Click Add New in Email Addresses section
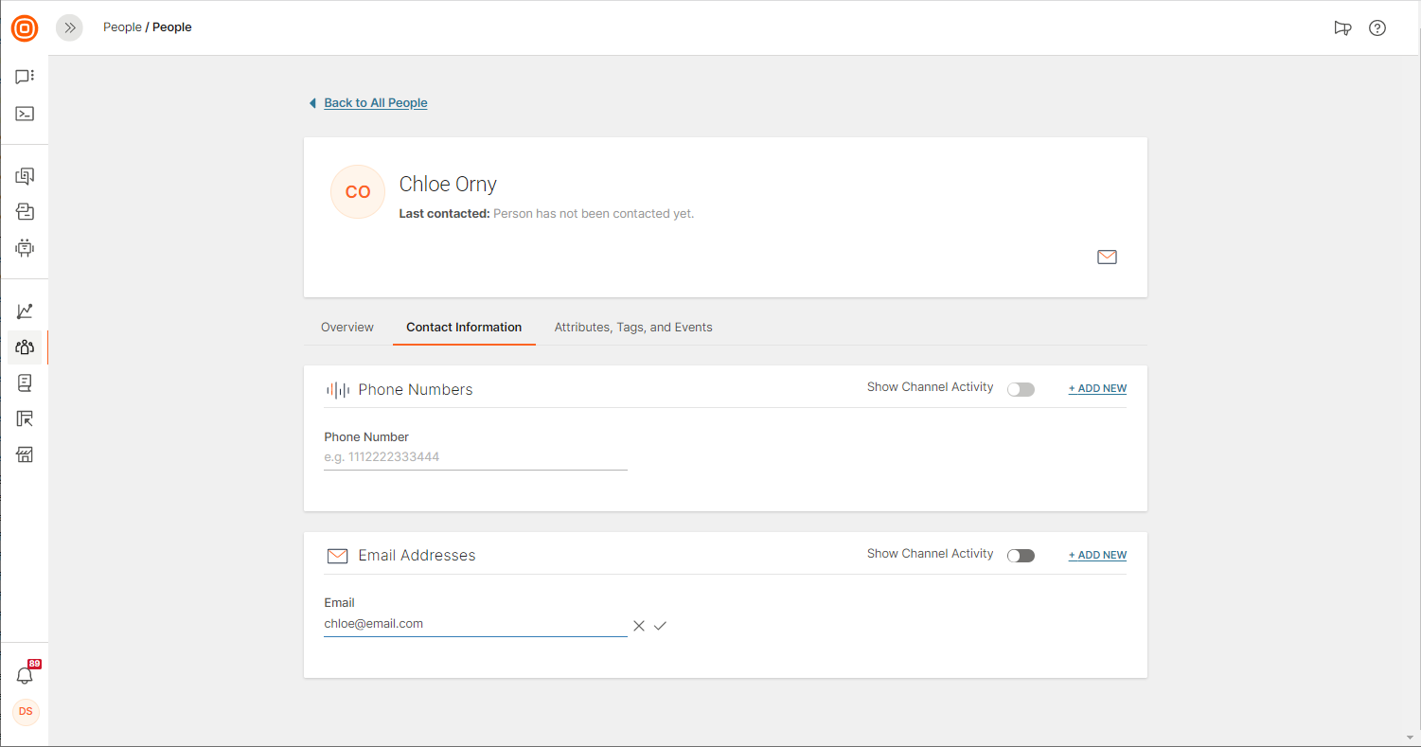 pos(1097,556)
